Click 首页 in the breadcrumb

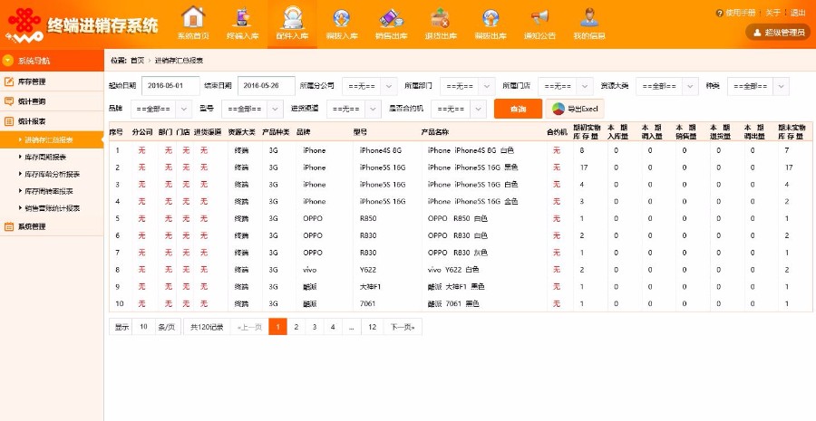pyautogui.click(x=138, y=61)
